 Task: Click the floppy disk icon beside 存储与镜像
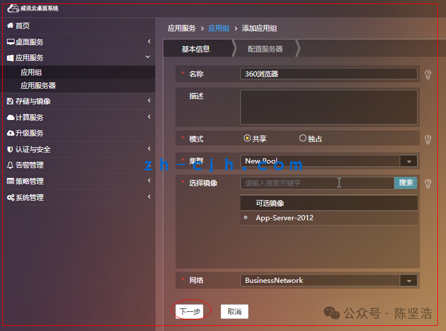pos(10,101)
